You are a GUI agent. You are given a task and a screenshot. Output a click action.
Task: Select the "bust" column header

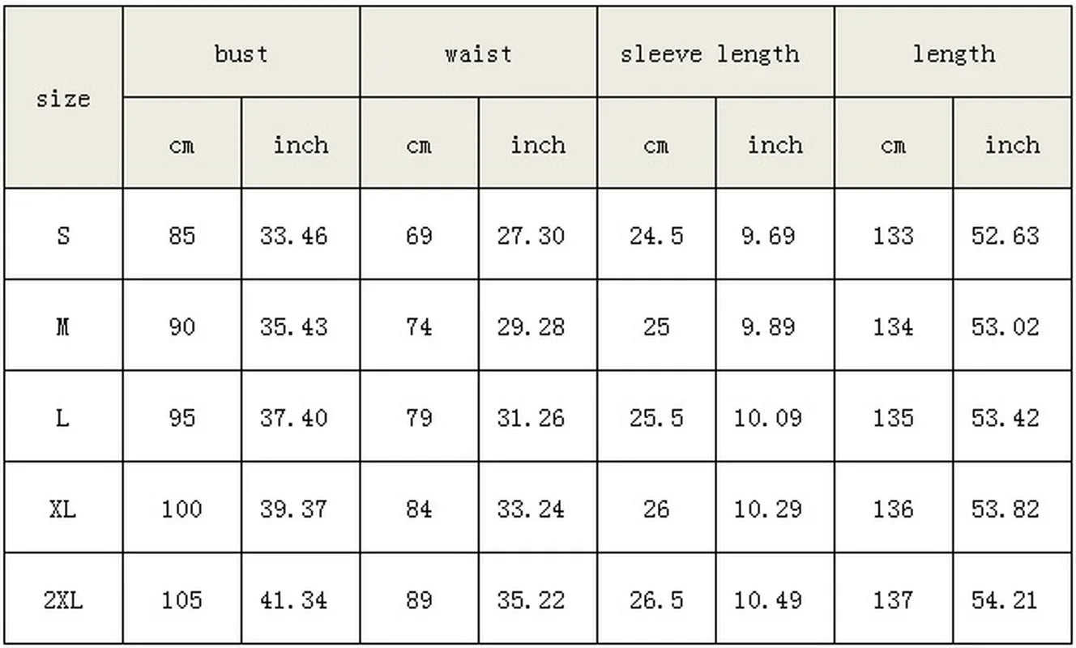click(241, 53)
